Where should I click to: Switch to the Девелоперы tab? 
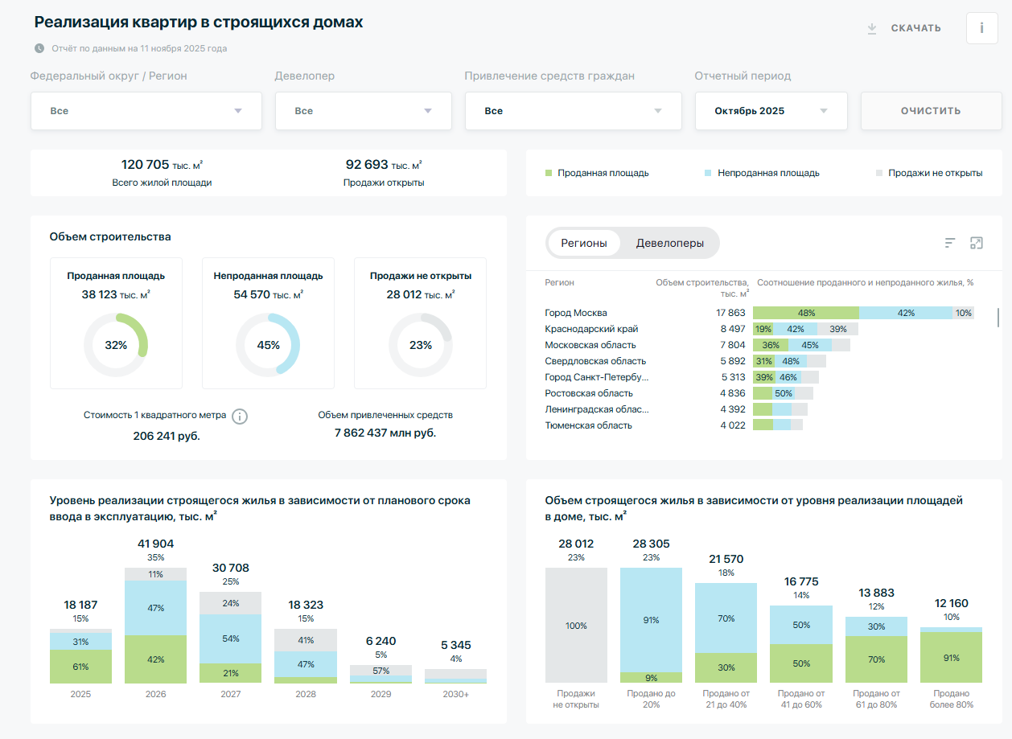(669, 243)
